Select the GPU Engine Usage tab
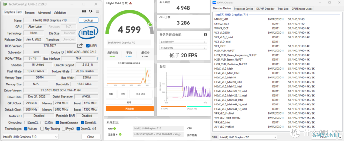The height and width of the screenshot is (141, 344). pyautogui.click(x=302, y=9)
